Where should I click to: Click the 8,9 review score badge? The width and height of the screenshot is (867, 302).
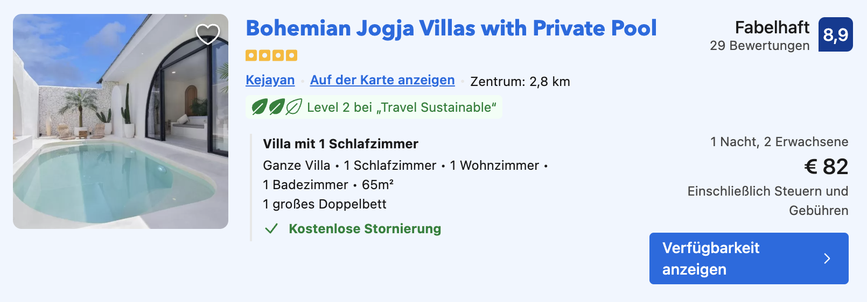click(x=836, y=34)
